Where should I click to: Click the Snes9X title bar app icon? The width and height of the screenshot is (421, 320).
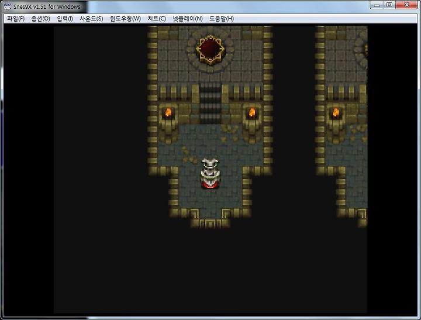tap(8, 6)
